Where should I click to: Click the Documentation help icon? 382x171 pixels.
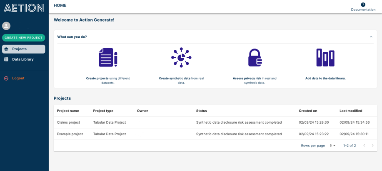click(x=363, y=5)
